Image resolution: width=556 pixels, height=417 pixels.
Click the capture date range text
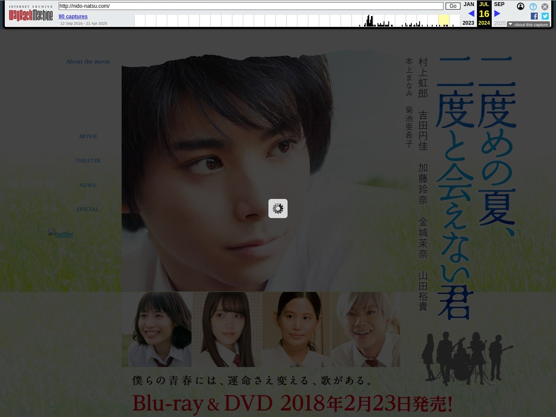tap(84, 23)
